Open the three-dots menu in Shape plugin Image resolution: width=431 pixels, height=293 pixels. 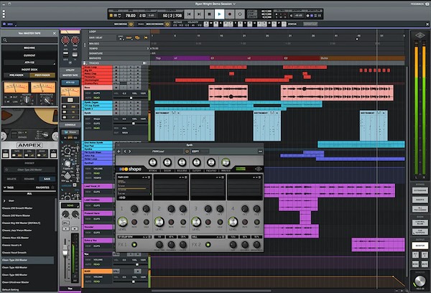tap(260, 152)
